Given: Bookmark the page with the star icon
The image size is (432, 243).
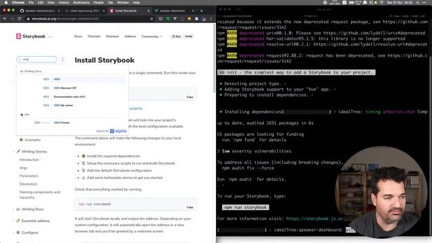Looking at the screenshot, I should click(x=151, y=19).
